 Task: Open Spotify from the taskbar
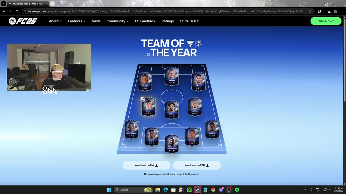tap(237, 190)
